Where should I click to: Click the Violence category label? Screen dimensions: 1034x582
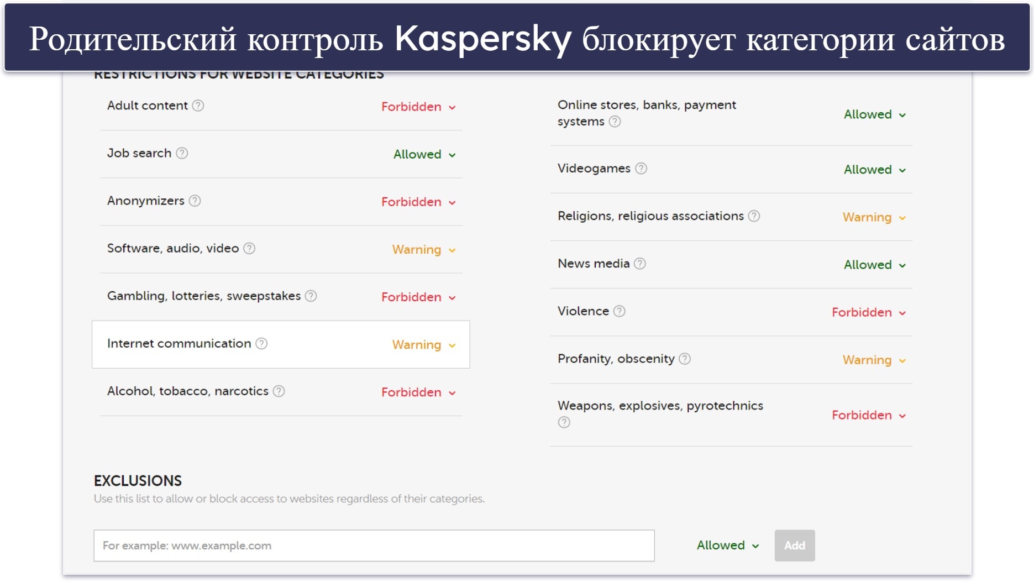pyautogui.click(x=583, y=311)
